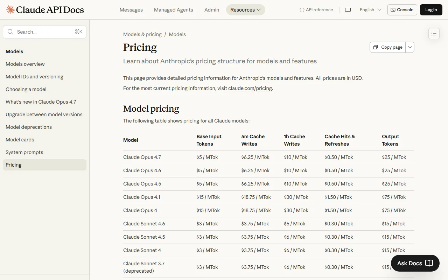Screen dimensions: 448x280
Task: Toggle the theme using the monitor icon
Action: click(x=348, y=10)
